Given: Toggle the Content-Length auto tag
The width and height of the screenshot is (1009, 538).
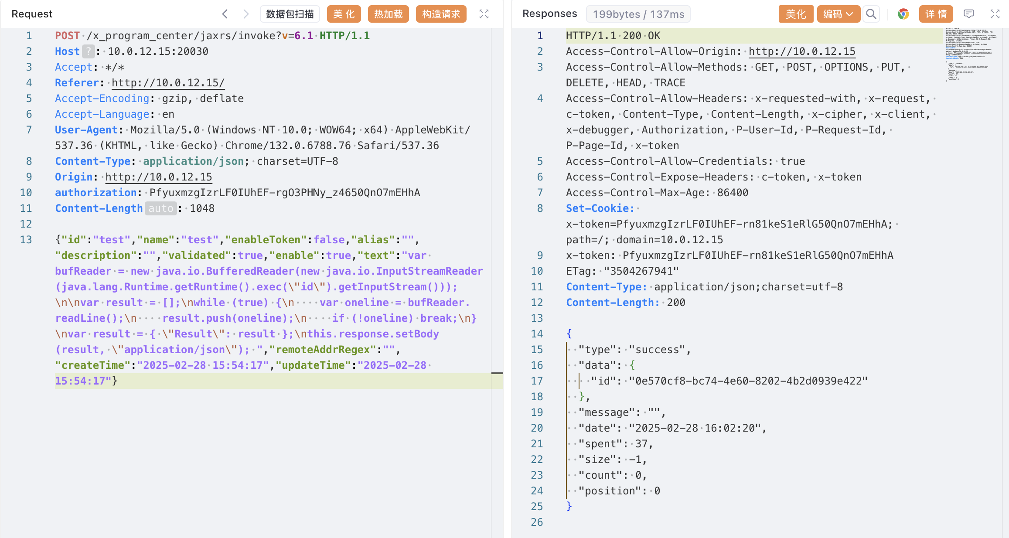Looking at the screenshot, I should coord(160,208).
